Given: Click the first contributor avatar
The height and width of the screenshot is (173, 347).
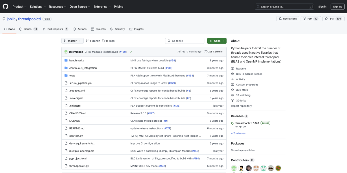Looking at the screenshot, I should pos(234,168).
